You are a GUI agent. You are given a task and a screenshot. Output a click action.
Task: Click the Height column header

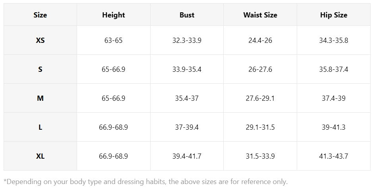coord(114,15)
